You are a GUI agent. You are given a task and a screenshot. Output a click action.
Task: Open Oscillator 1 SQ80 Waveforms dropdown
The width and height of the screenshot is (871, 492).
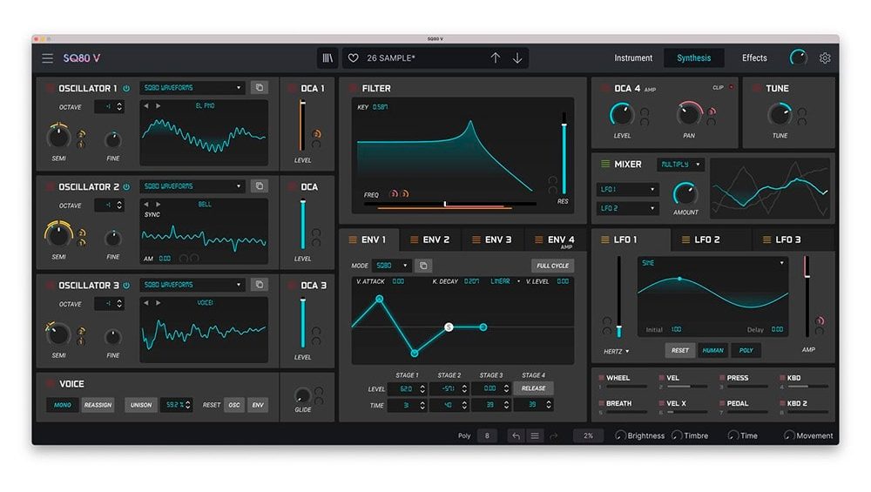click(x=192, y=88)
